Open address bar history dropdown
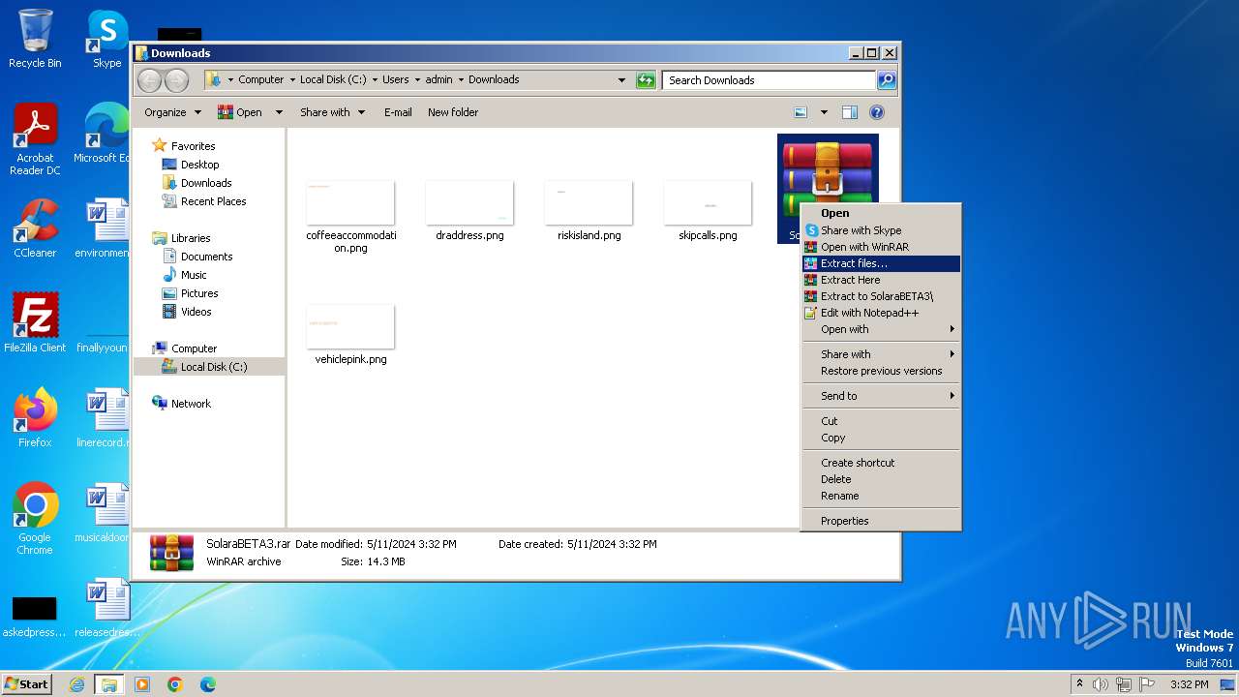This screenshot has height=697, width=1239. click(621, 80)
